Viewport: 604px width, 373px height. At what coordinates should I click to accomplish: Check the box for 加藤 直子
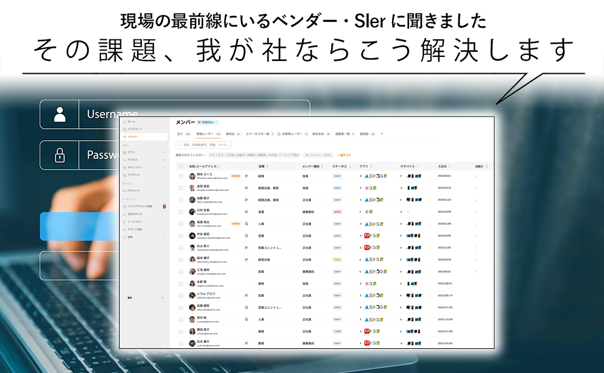pyautogui.click(x=181, y=200)
